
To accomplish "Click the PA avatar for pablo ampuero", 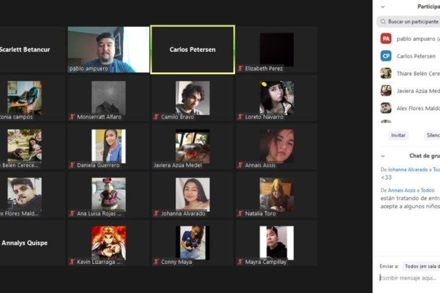I will click(386, 39).
